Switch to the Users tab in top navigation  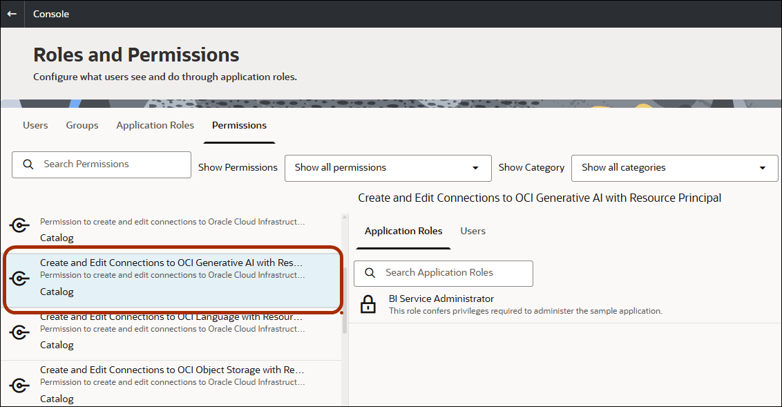click(35, 125)
